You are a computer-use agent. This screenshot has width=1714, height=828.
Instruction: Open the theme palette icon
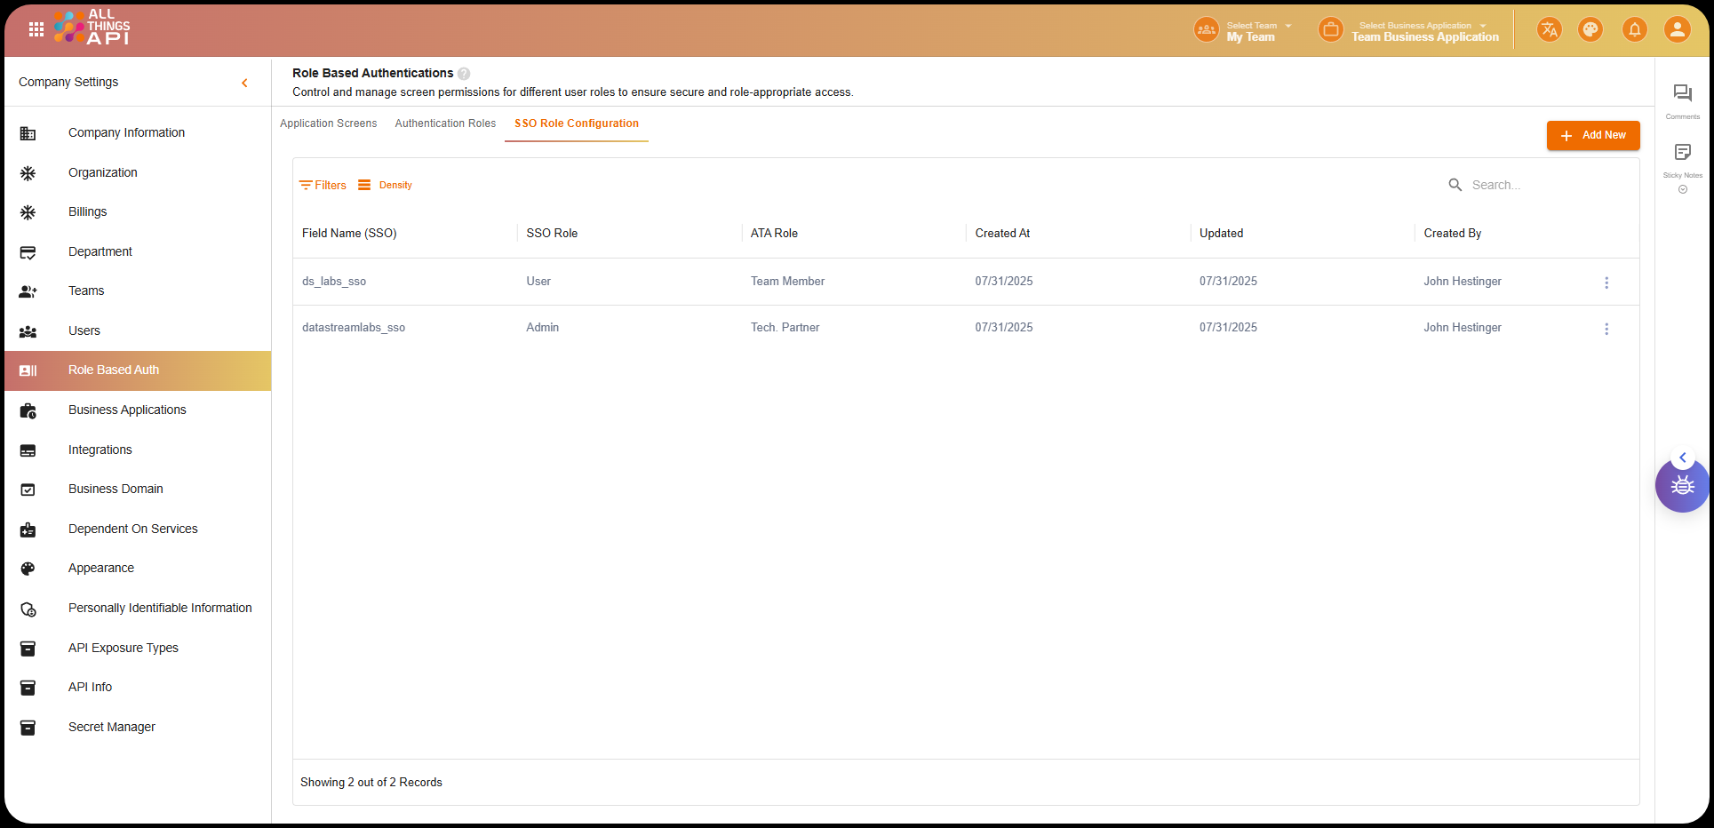(1590, 29)
